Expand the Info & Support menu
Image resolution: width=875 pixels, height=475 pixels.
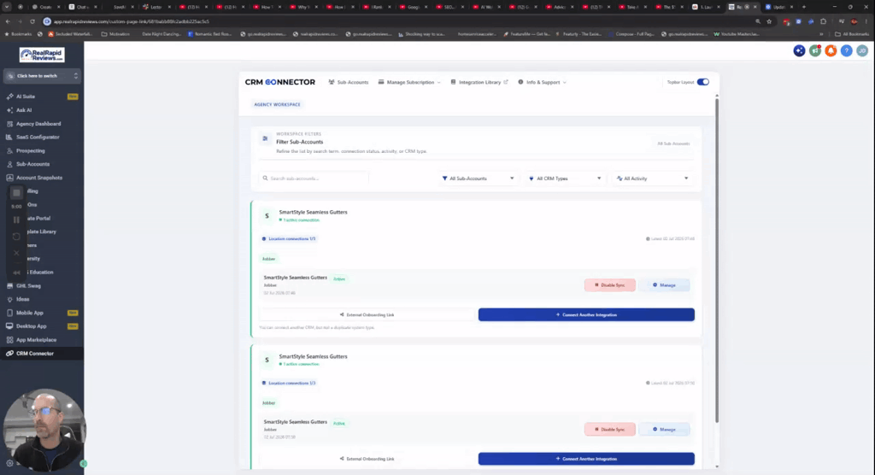(x=542, y=82)
